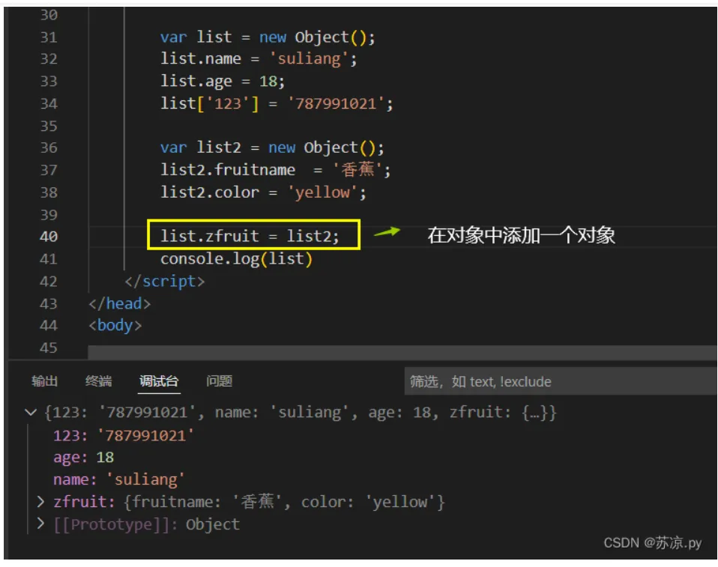Select the age: 18 property row
The height and width of the screenshot is (567, 718).
tap(83, 457)
